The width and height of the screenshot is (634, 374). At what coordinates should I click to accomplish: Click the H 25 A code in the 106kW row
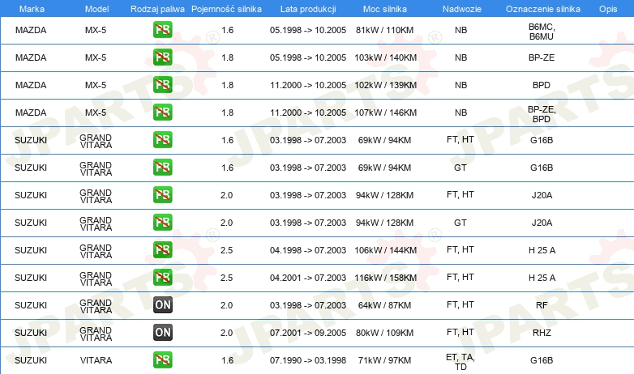click(542, 250)
